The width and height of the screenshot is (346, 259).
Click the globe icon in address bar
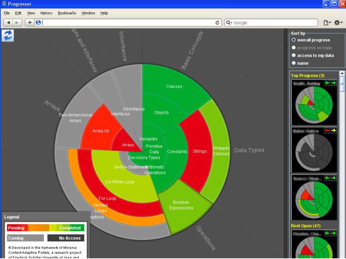(x=38, y=23)
